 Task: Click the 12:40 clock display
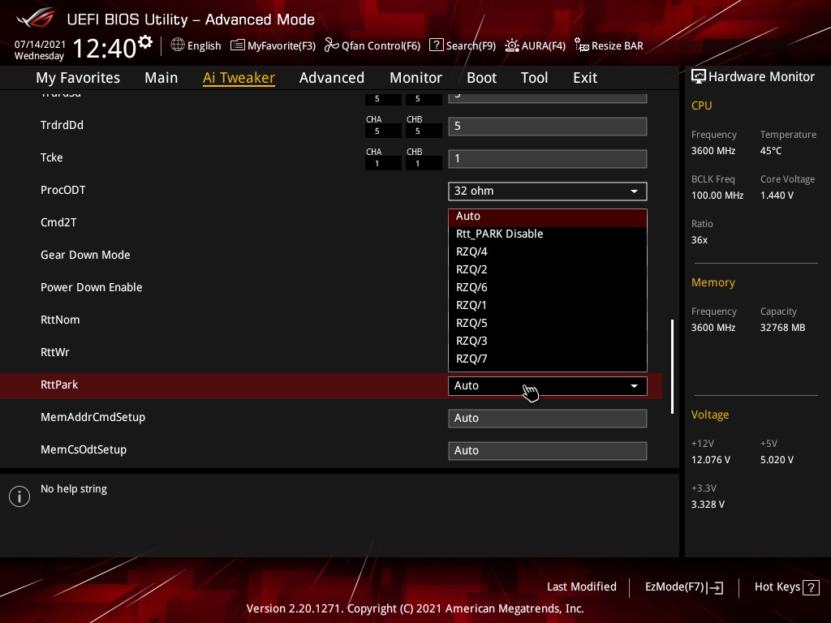105,48
